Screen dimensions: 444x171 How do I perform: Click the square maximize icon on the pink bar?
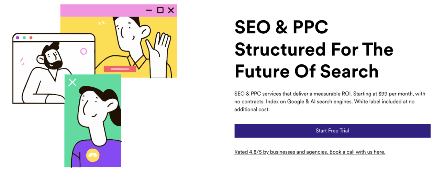[160, 10]
